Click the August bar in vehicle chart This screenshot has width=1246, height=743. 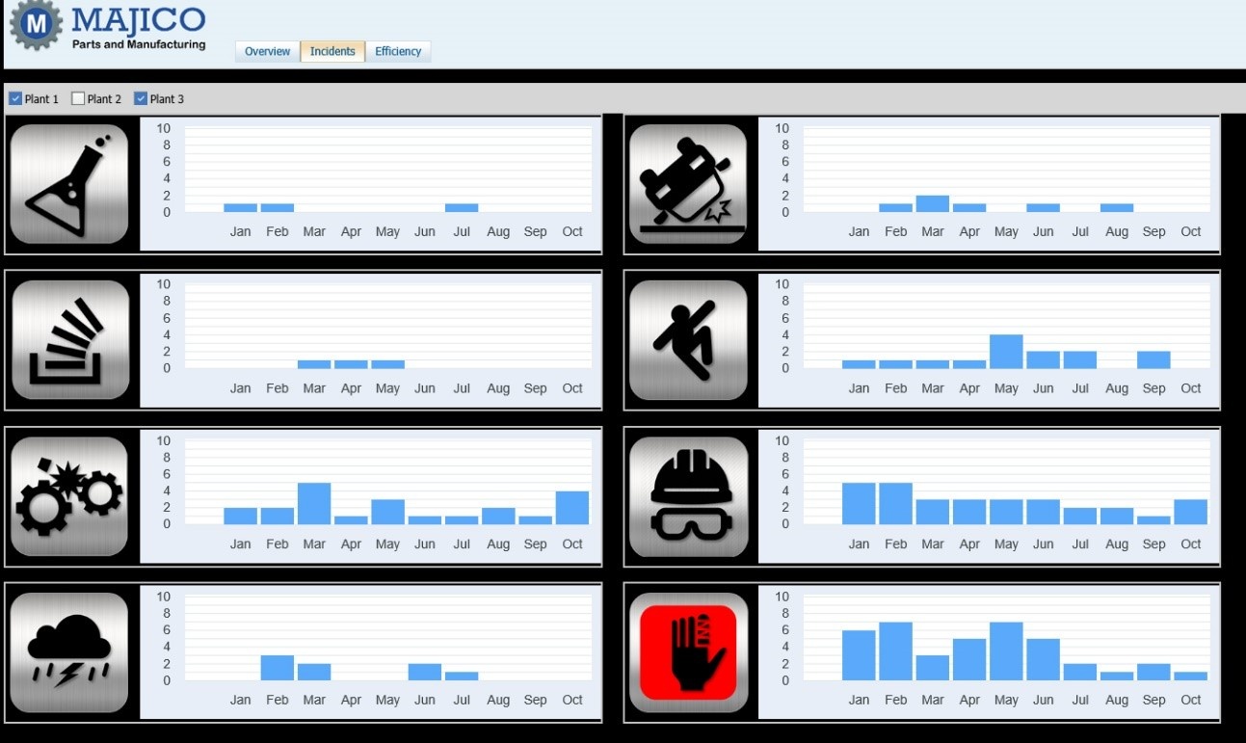point(1117,207)
